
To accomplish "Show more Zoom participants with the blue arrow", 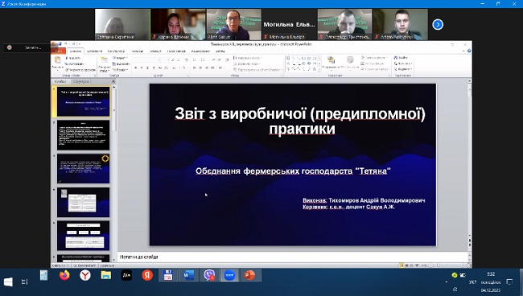I will pos(438,24).
